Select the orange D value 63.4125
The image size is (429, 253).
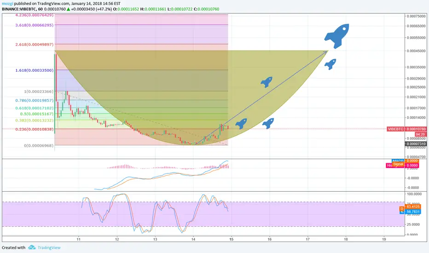pyautogui.click(x=413, y=207)
